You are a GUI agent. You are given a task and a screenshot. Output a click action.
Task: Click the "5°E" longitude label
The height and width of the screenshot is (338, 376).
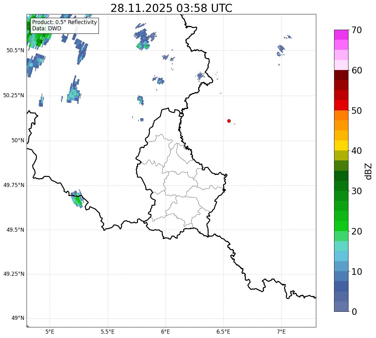(50, 331)
